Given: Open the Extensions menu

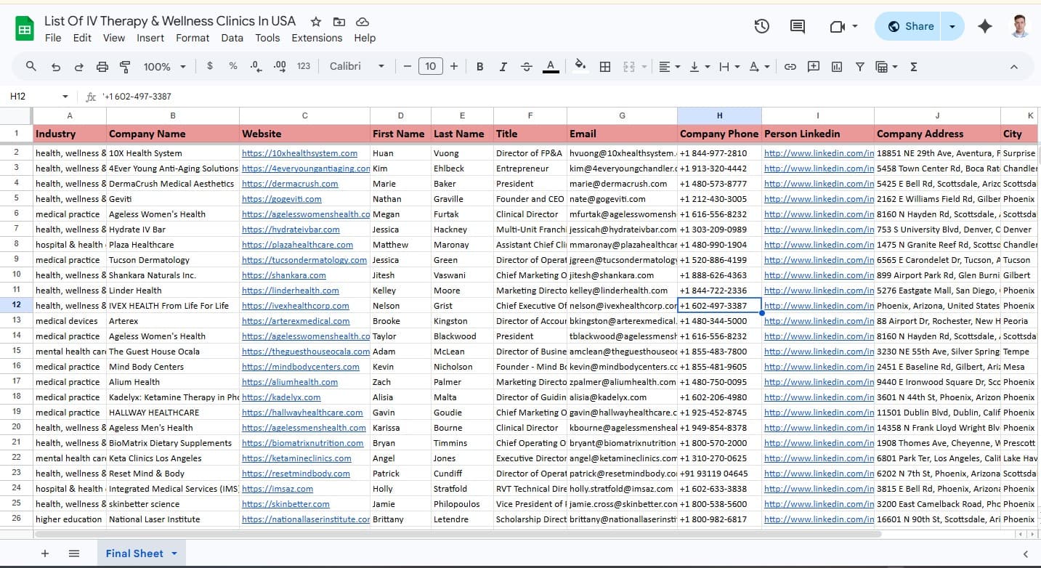Looking at the screenshot, I should [317, 38].
